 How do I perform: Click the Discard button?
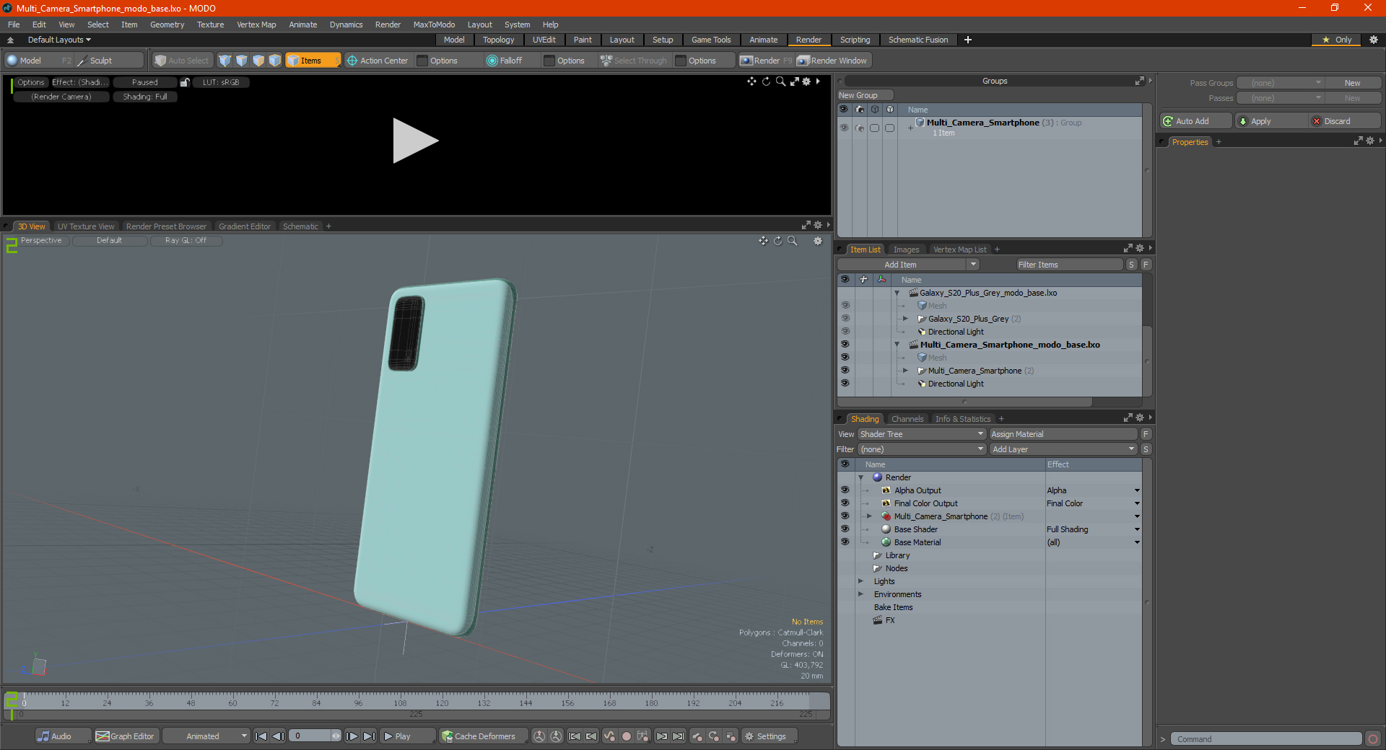point(1345,121)
